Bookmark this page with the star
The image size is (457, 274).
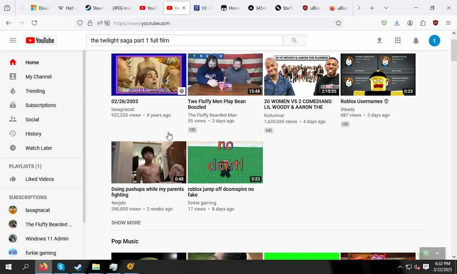338,23
